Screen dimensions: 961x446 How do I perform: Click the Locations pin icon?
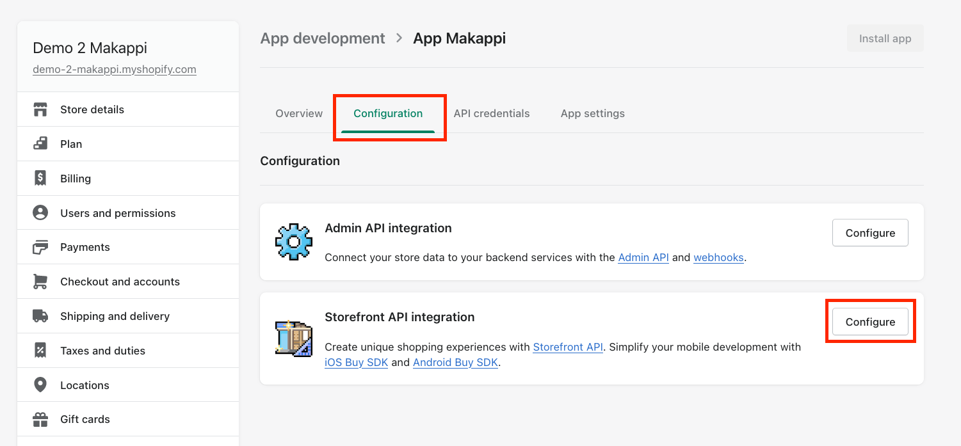(40, 385)
